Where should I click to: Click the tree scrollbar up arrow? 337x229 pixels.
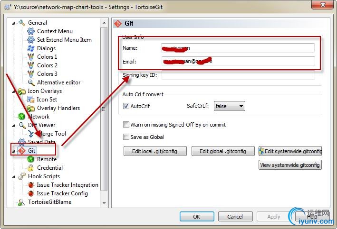tap(104, 23)
